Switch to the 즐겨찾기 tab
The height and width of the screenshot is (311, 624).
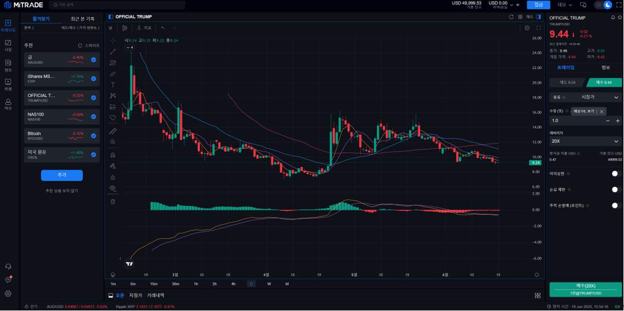tap(40, 19)
